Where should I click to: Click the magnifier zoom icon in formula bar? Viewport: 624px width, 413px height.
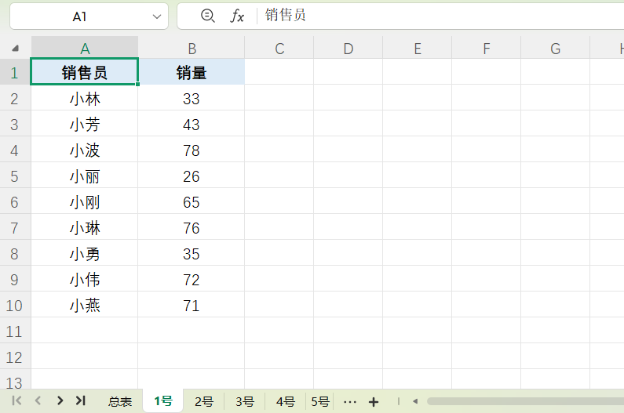(207, 16)
